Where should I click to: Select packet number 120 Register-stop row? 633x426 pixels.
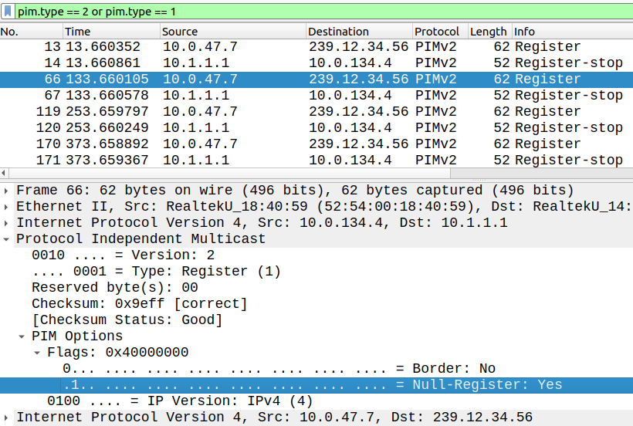click(316, 127)
